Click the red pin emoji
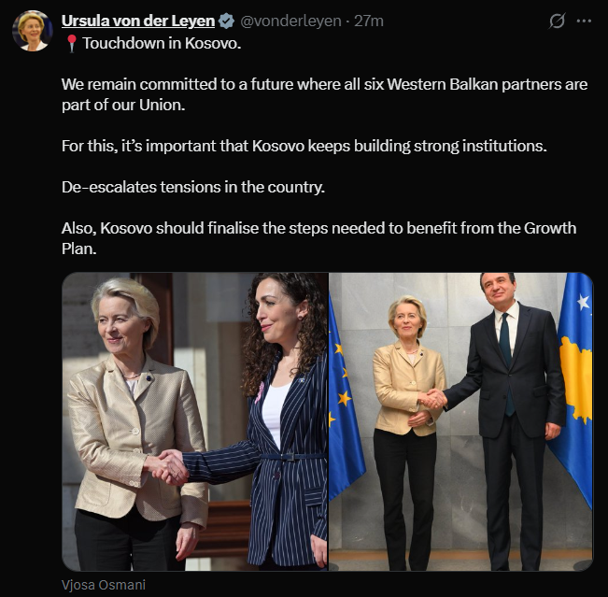Viewport: 608px width, 597px height. 71,44
